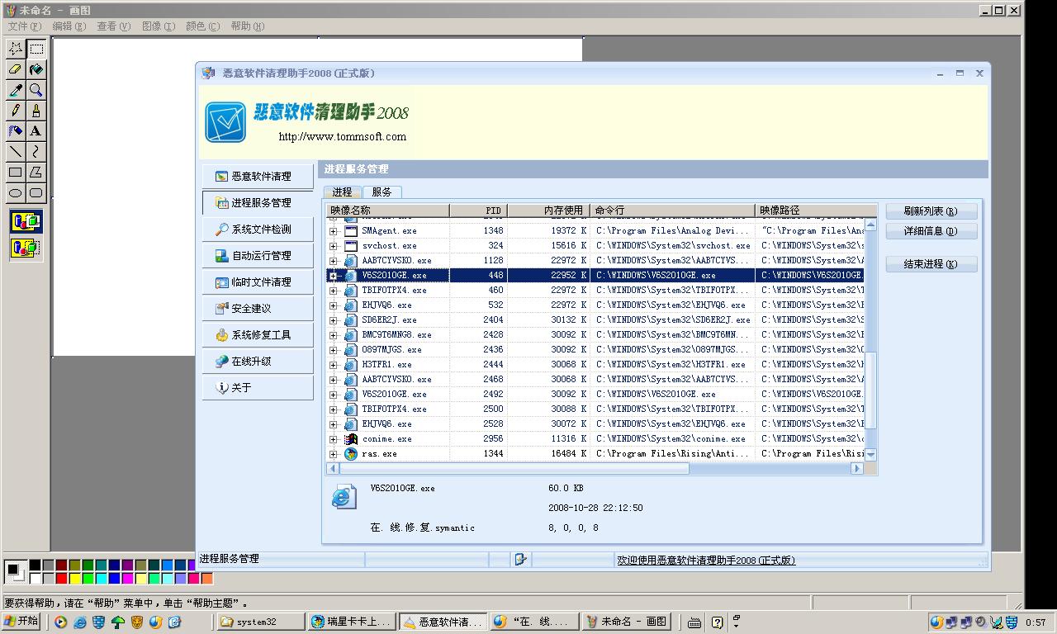The height and width of the screenshot is (634, 1057).
Task: Open Internet Explorer from quick launch
Action: pos(80,622)
